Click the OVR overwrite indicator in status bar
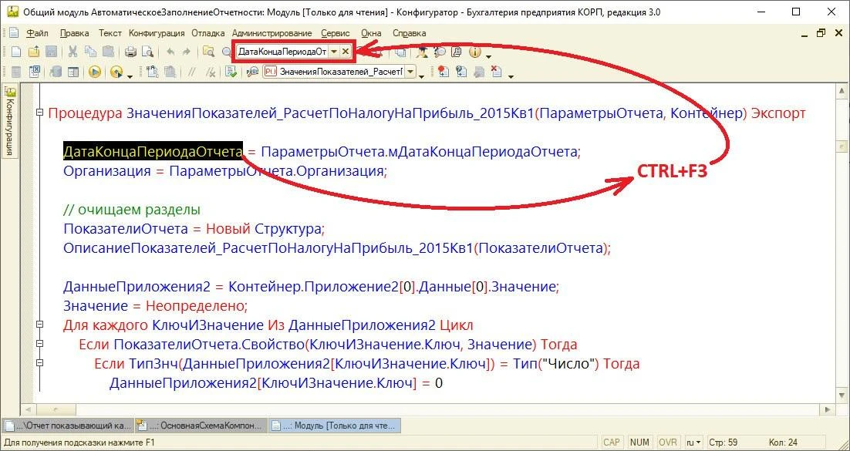850x451 pixels. point(667,443)
